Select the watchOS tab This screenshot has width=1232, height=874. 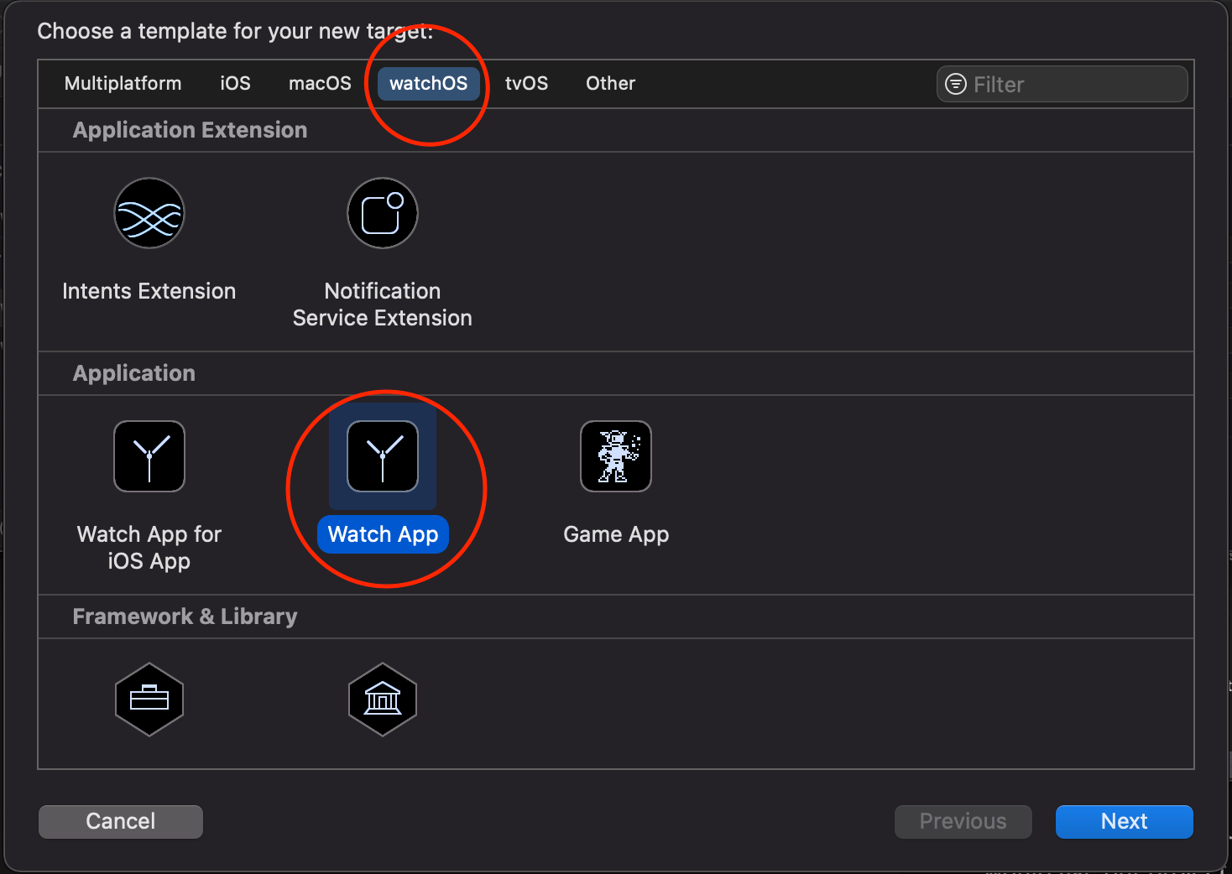(x=428, y=83)
